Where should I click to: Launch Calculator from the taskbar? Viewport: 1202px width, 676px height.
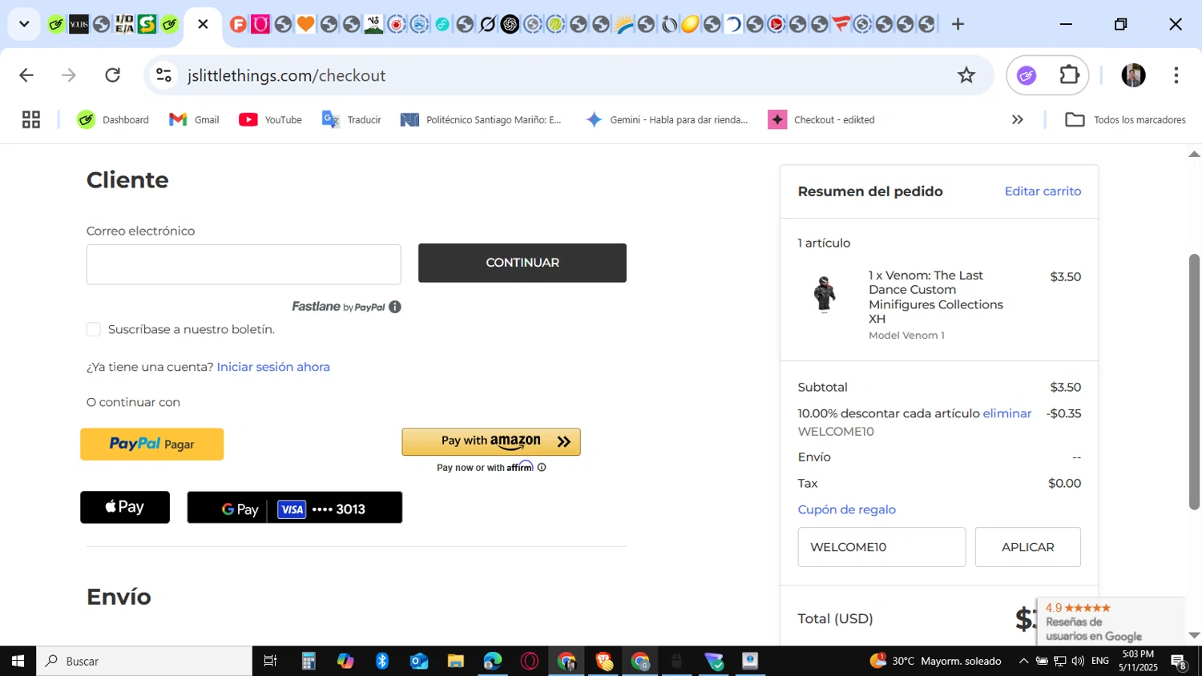pos(309,661)
